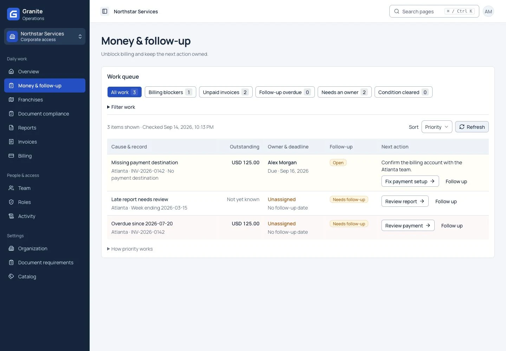Click the Alex Morgan owner name
Viewport: 506px width, 351px height.
click(x=282, y=163)
